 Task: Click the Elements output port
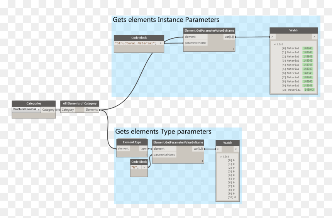pos(91,110)
